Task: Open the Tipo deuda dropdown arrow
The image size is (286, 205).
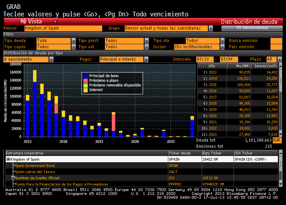Action: (73, 41)
